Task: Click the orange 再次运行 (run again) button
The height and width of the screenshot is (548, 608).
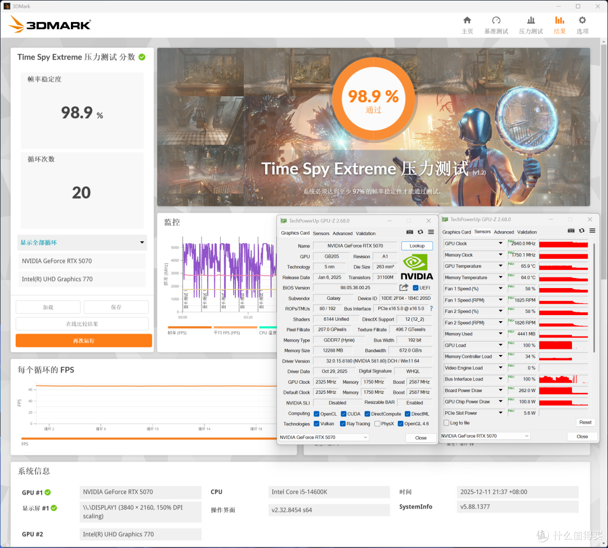Action: click(84, 340)
